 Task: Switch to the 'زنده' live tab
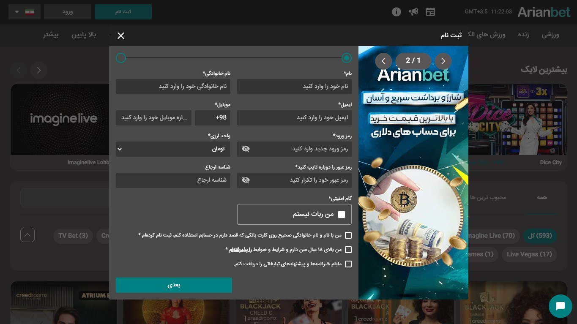[523, 35]
